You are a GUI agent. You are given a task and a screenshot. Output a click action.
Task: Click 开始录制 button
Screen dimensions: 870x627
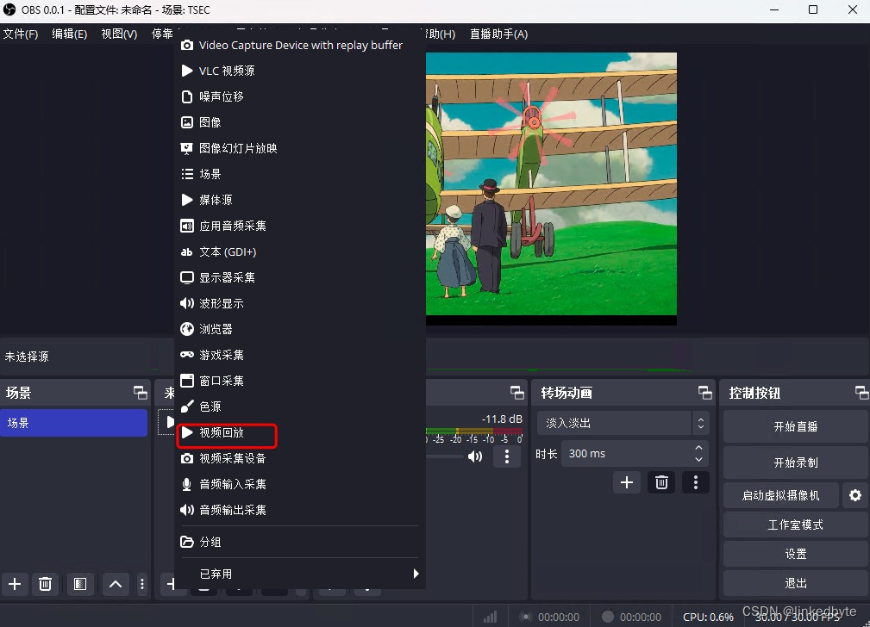(x=796, y=462)
